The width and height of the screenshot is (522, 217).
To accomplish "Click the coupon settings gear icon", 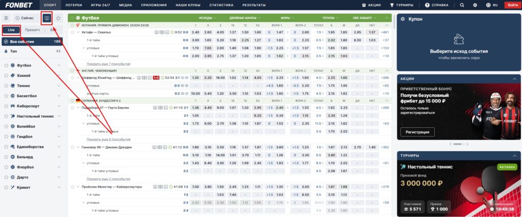I will pos(403,19).
